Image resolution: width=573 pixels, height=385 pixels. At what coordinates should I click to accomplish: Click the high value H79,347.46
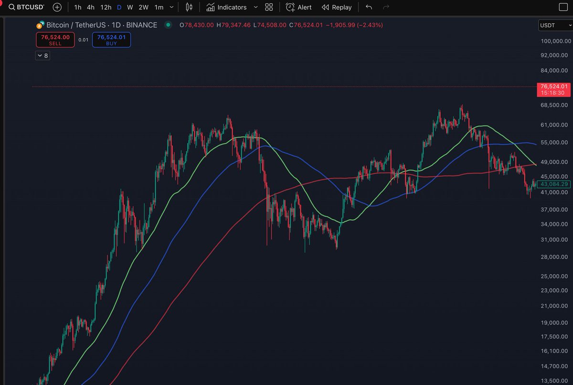pyautogui.click(x=233, y=25)
